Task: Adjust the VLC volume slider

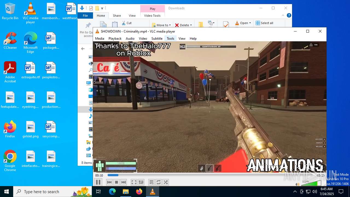Action: click(311, 183)
